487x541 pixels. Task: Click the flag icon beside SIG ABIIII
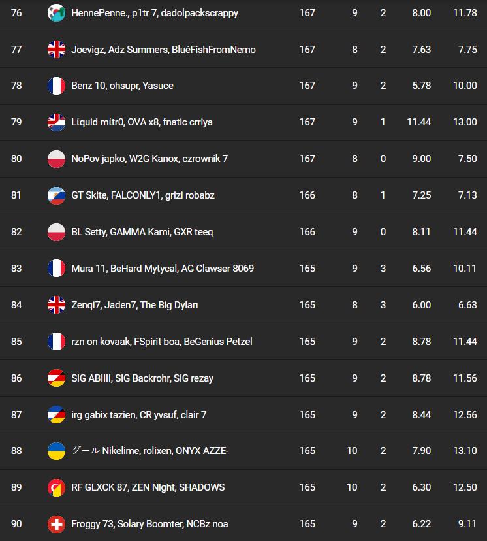point(56,378)
